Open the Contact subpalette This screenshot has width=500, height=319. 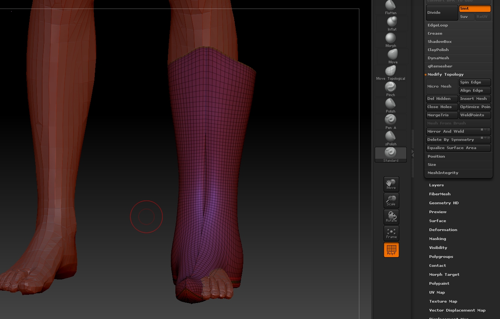click(x=437, y=266)
